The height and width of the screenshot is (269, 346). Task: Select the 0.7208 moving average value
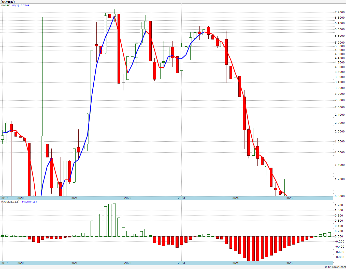[x=25, y=5]
